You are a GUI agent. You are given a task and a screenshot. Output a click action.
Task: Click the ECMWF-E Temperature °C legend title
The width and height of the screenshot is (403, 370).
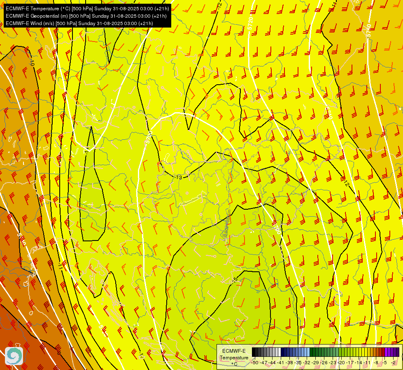click(x=234, y=357)
